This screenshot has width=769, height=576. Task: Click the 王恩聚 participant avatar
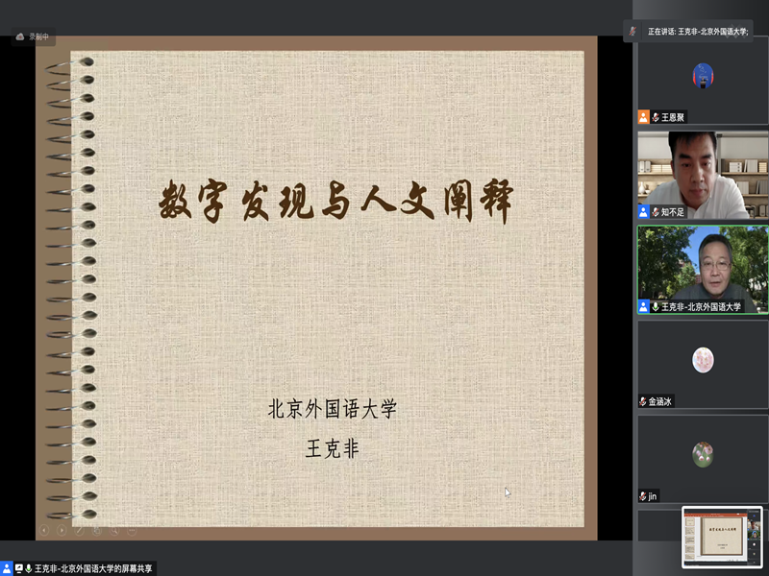703,75
